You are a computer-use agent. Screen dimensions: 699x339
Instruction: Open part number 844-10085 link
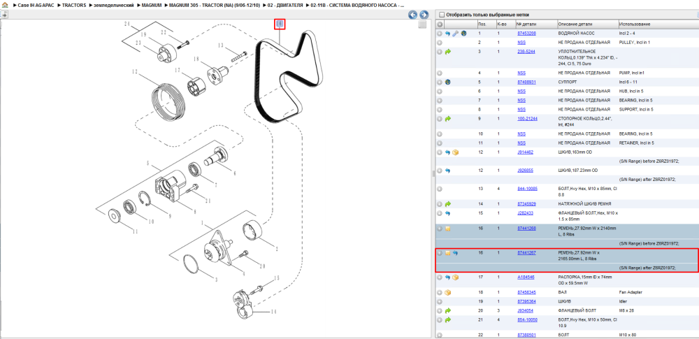coord(527,189)
